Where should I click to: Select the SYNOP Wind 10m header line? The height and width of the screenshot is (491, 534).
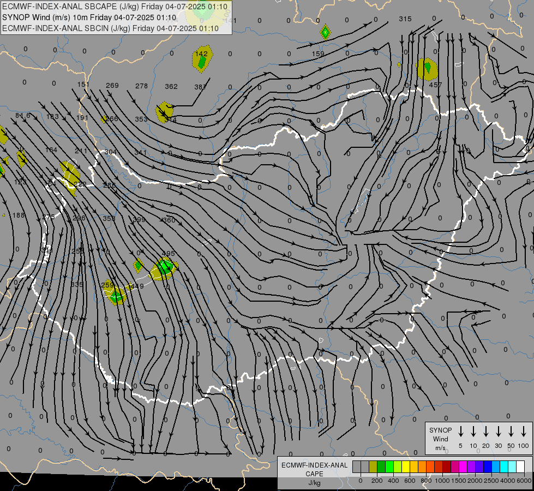(89, 17)
